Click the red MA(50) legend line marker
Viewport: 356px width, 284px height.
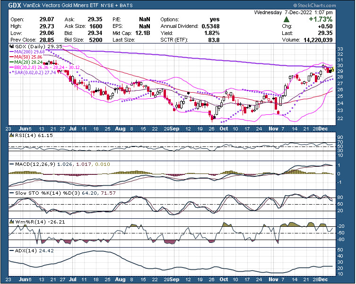point(11,57)
